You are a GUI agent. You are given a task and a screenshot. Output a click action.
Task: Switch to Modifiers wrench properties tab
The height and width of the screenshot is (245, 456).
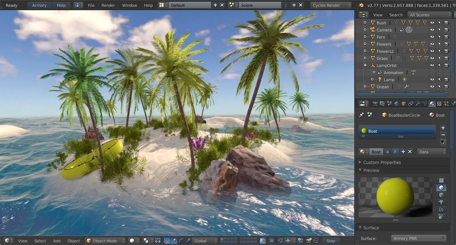418,104
